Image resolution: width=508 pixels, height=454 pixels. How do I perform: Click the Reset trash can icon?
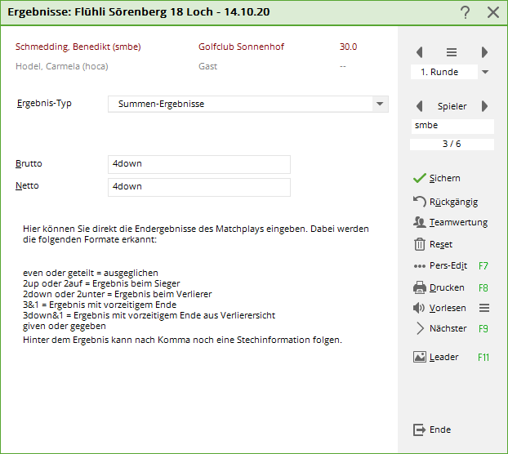coord(420,244)
